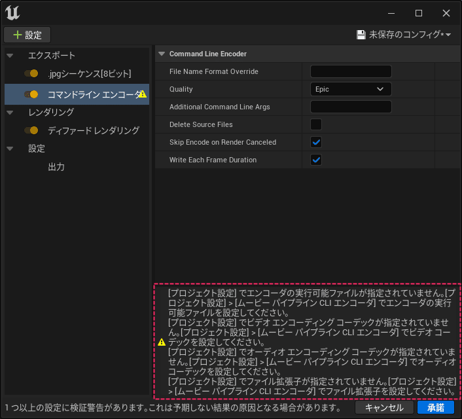Viewport: 462px width, 419px height.
Task: Select the 出力 settings item
Action: click(x=56, y=167)
